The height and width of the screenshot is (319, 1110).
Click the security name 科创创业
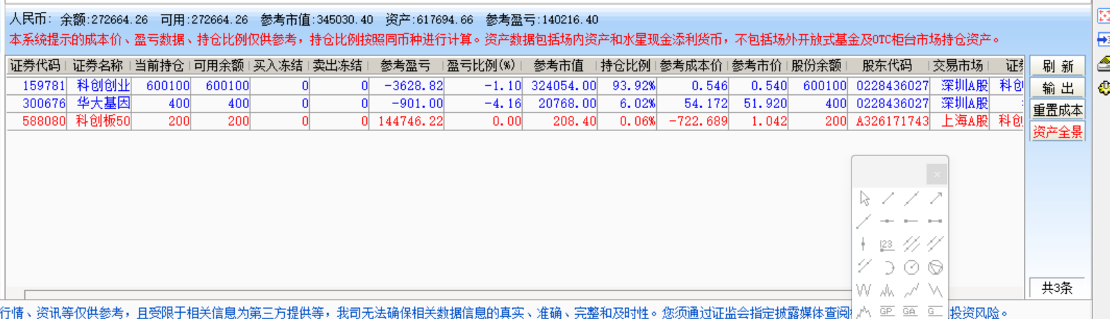tap(104, 85)
